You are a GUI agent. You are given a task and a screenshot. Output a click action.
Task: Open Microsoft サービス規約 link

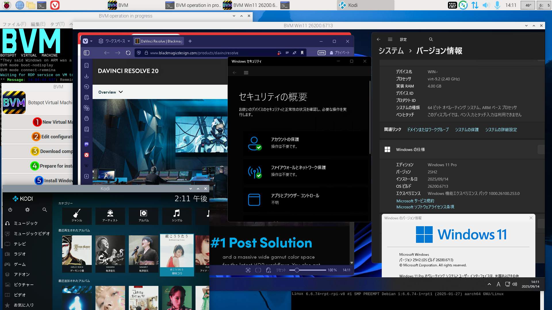point(415,201)
